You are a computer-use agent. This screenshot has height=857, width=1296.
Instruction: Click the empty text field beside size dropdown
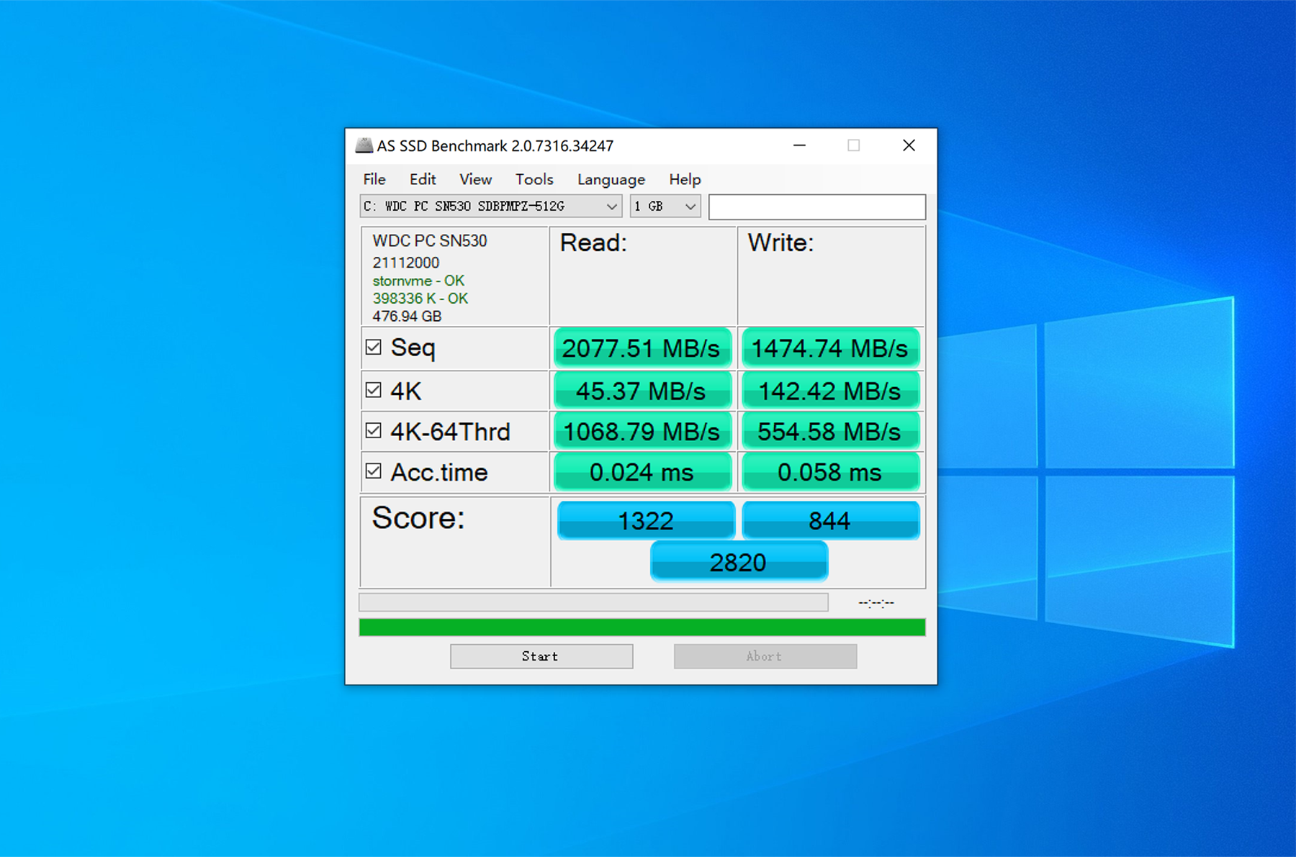click(x=816, y=207)
